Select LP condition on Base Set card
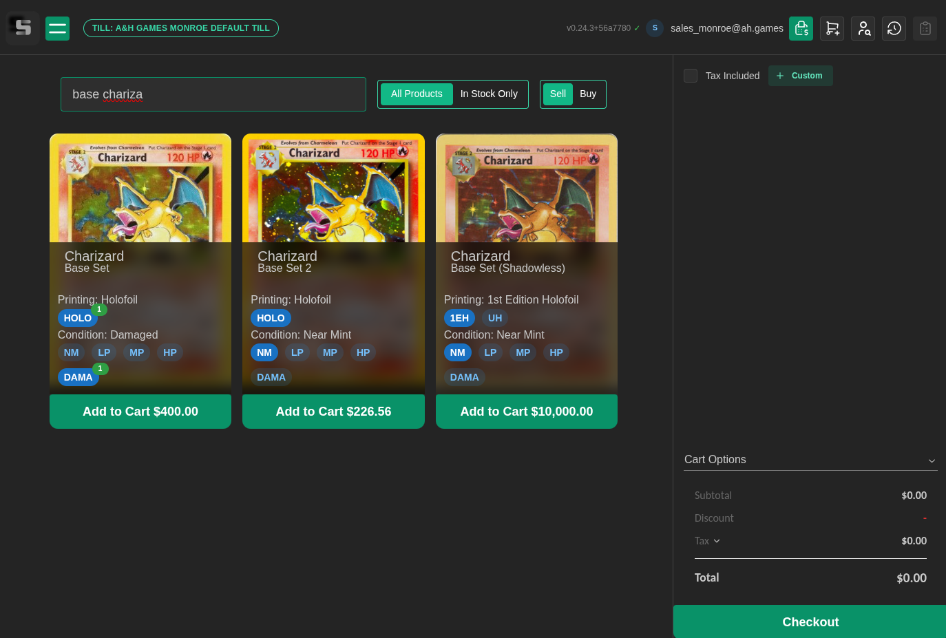Viewport: 946px width, 638px height. pyautogui.click(x=104, y=352)
